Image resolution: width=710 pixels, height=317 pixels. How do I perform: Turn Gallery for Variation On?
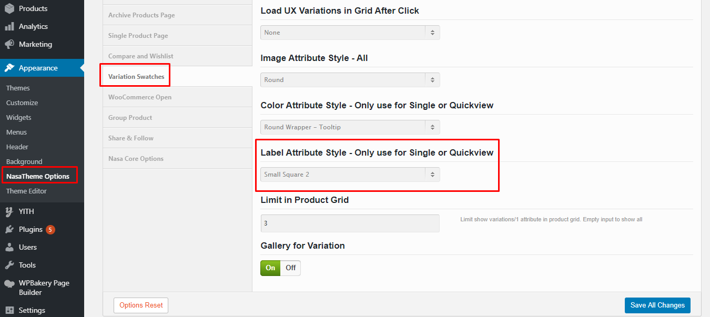270,268
